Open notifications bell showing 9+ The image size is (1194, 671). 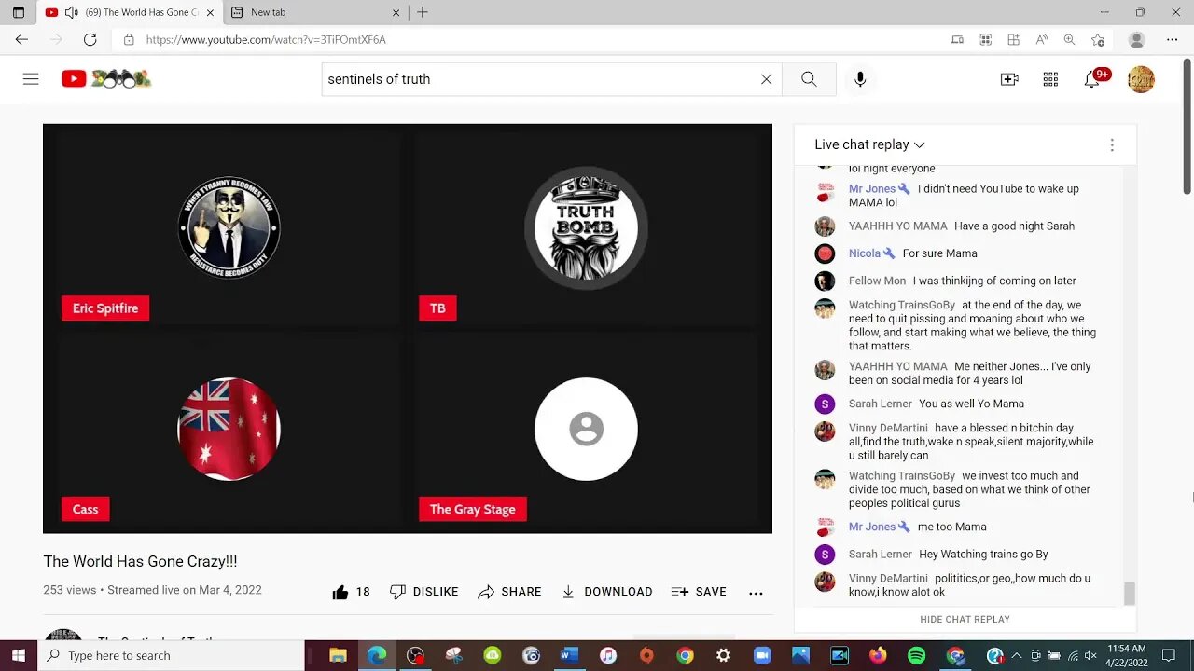[1092, 79]
